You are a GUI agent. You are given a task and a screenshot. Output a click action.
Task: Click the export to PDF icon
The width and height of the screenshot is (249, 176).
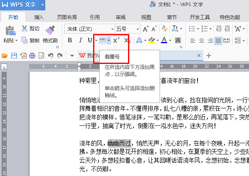(x=23, y=56)
